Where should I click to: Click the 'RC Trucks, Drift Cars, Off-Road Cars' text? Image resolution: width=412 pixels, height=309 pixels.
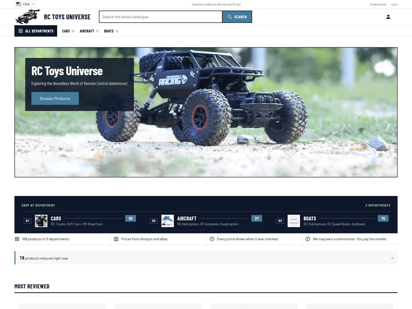pyautogui.click(x=77, y=224)
